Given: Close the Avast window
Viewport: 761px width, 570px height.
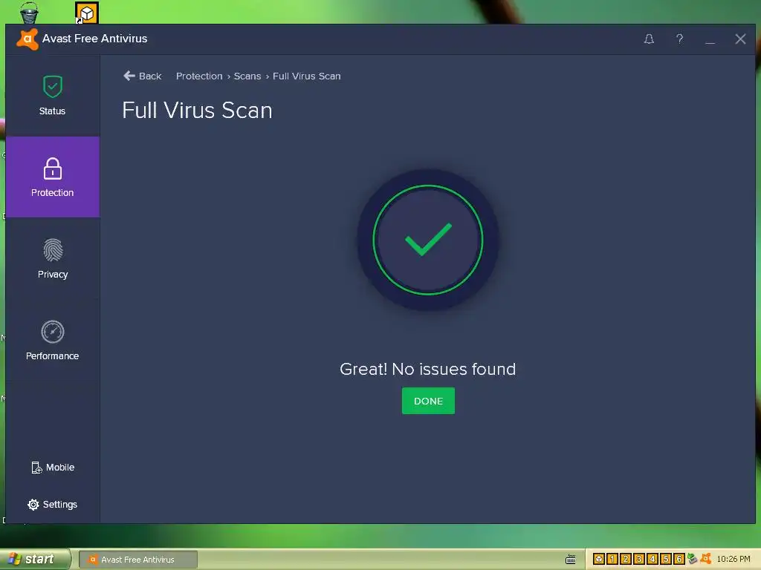Looking at the screenshot, I should pyautogui.click(x=740, y=39).
